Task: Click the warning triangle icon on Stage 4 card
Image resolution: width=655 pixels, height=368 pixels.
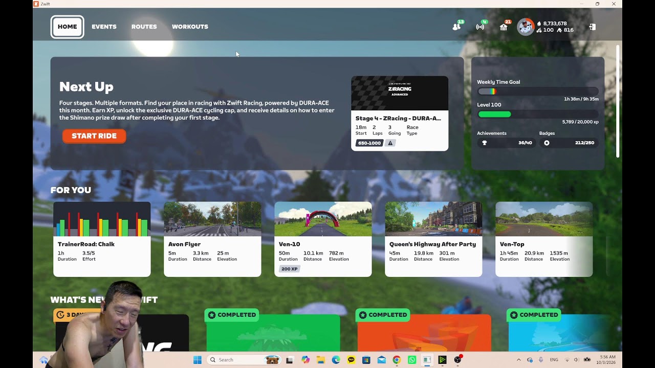Action: (390, 143)
